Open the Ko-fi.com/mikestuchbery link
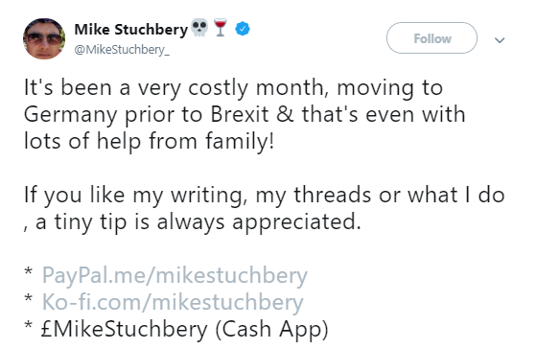 tap(173, 302)
